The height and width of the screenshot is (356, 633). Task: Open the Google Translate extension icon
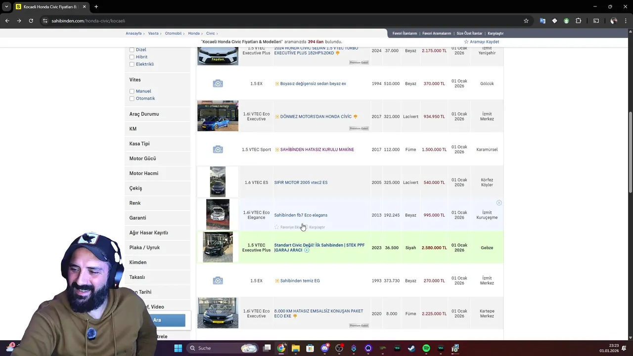[543, 21]
